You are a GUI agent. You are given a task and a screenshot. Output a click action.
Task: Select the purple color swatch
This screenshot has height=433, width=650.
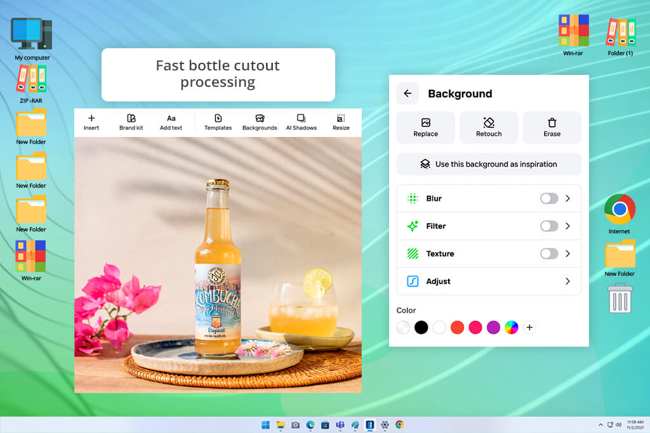pos(493,327)
